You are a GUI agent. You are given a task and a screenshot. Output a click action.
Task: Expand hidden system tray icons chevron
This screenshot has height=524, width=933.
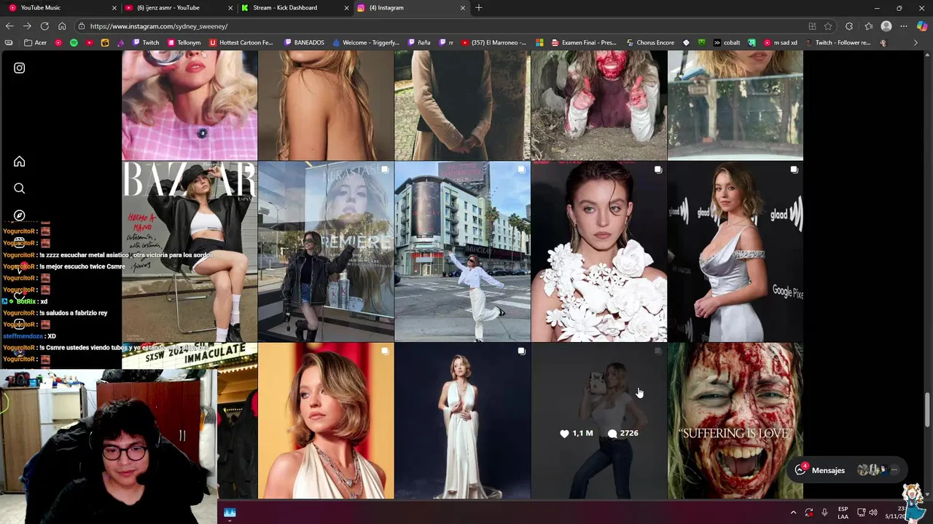pos(793,512)
